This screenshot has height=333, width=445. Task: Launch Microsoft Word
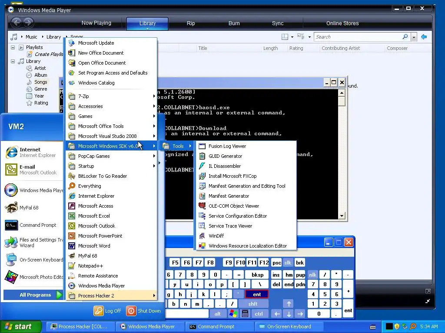pos(112,246)
